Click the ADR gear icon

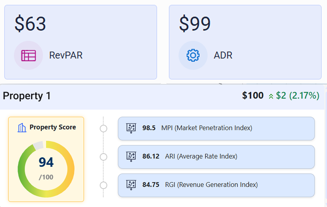[193, 55]
